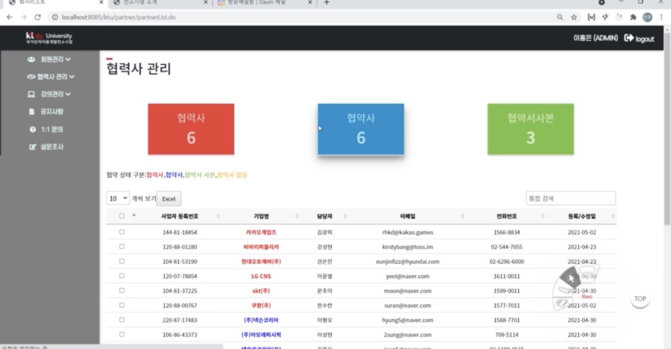Check the row for 비바리퍼블리카
This screenshot has width=671, height=349.
click(x=122, y=247)
